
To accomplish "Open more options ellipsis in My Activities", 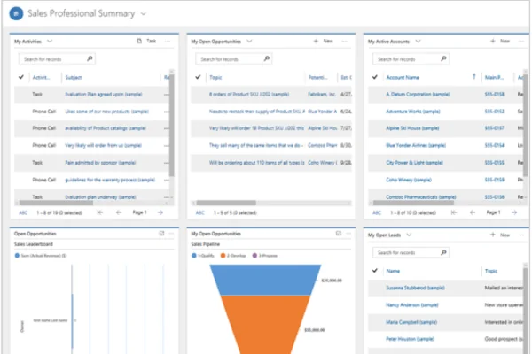I will pyautogui.click(x=168, y=42).
